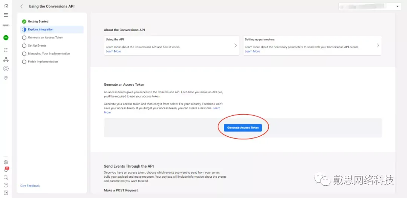Open the triangle nodes data sources icon
This screenshot has width=407, height=198.
(x=6, y=59)
